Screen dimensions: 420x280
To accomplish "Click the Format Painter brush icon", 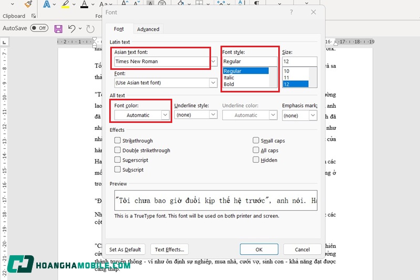I will [x=28, y=5].
